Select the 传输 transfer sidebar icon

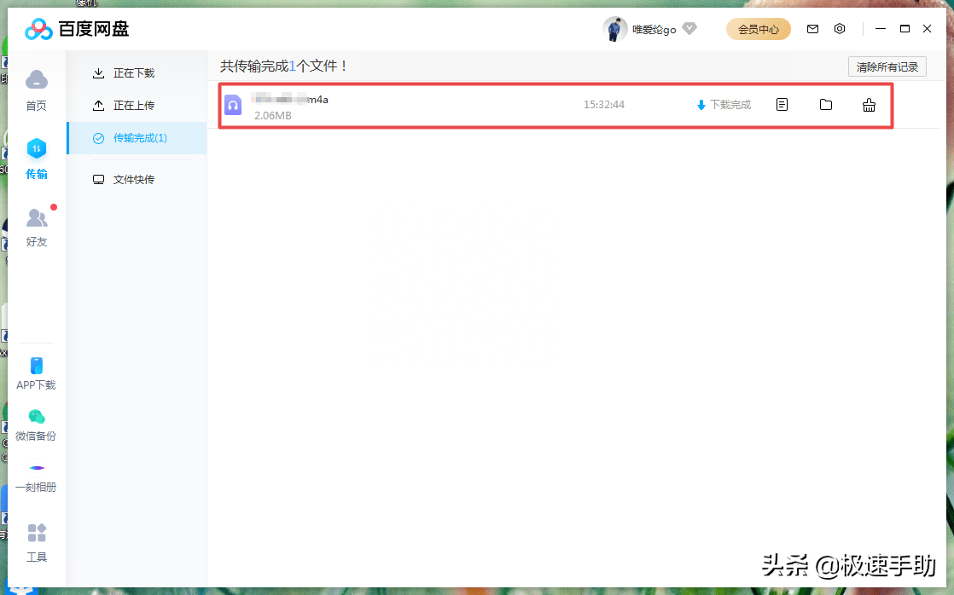pyautogui.click(x=36, y=159)
